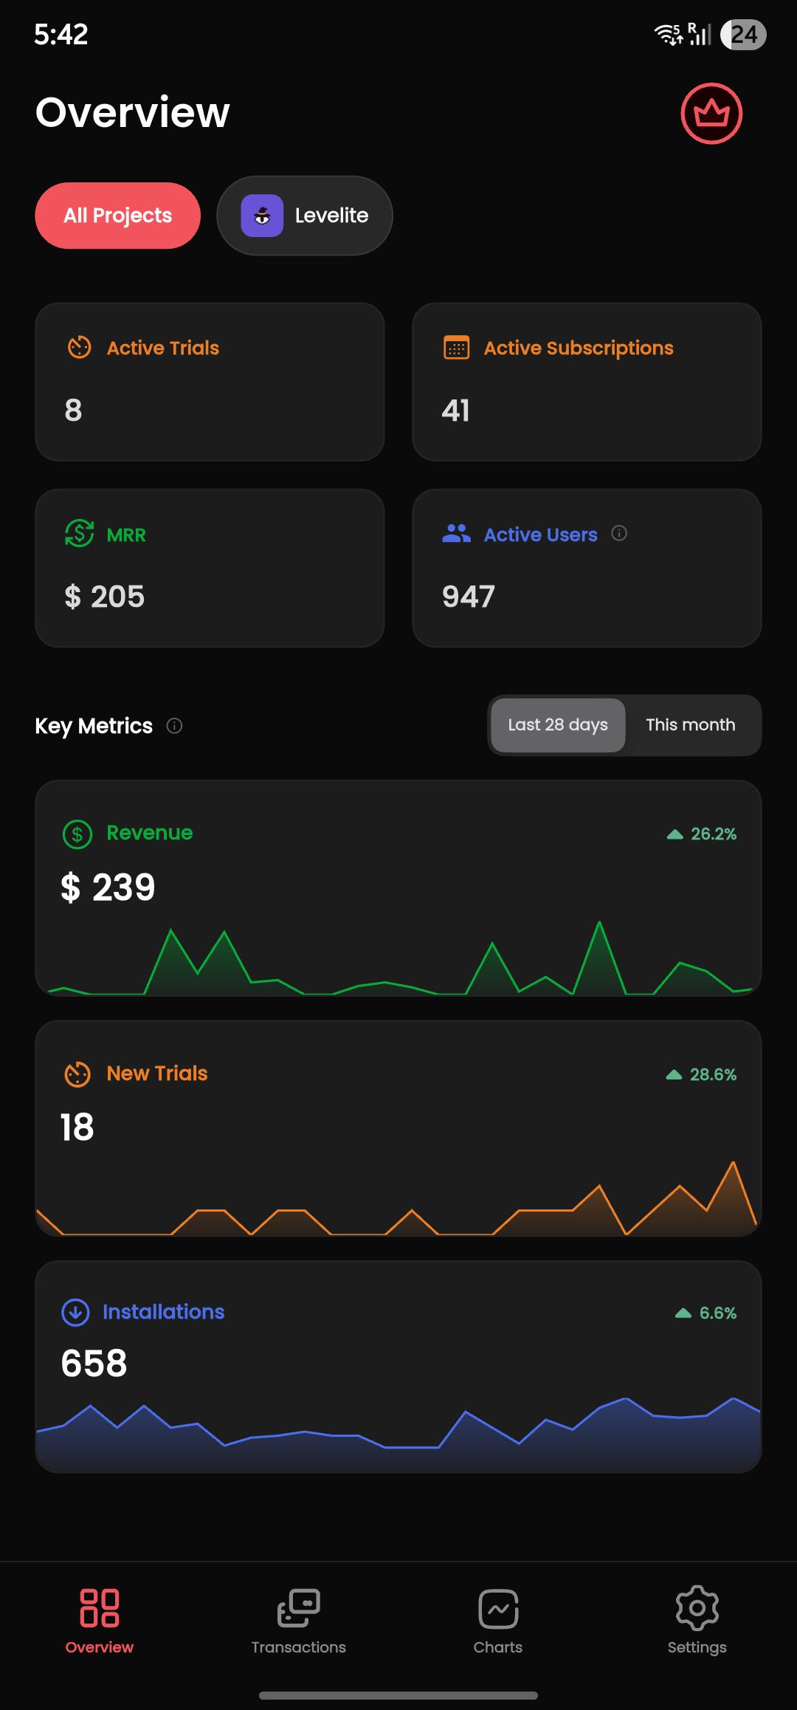Tap the Installations download arrow icon
The width and height of the screenshot is (797, 1710).
tap(75, 1312)
